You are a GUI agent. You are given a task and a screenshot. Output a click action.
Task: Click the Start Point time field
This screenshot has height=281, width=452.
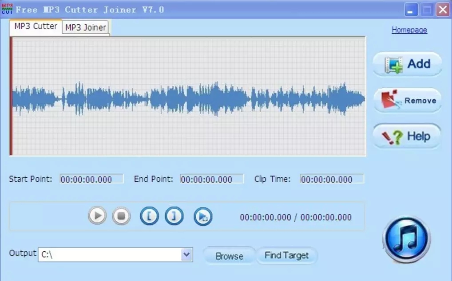tap(91, 179)
